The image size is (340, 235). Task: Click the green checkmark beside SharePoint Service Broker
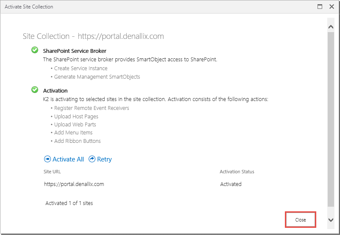pyautogui.click(x=35, y=50)
